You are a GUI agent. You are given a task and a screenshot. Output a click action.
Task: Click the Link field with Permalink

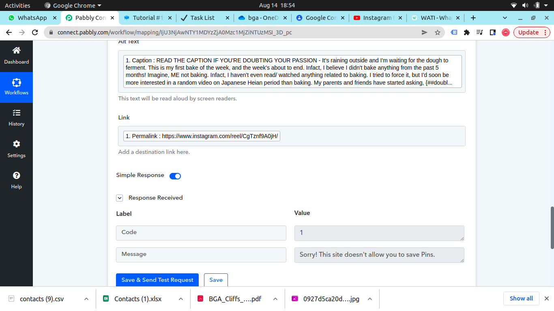292,136
